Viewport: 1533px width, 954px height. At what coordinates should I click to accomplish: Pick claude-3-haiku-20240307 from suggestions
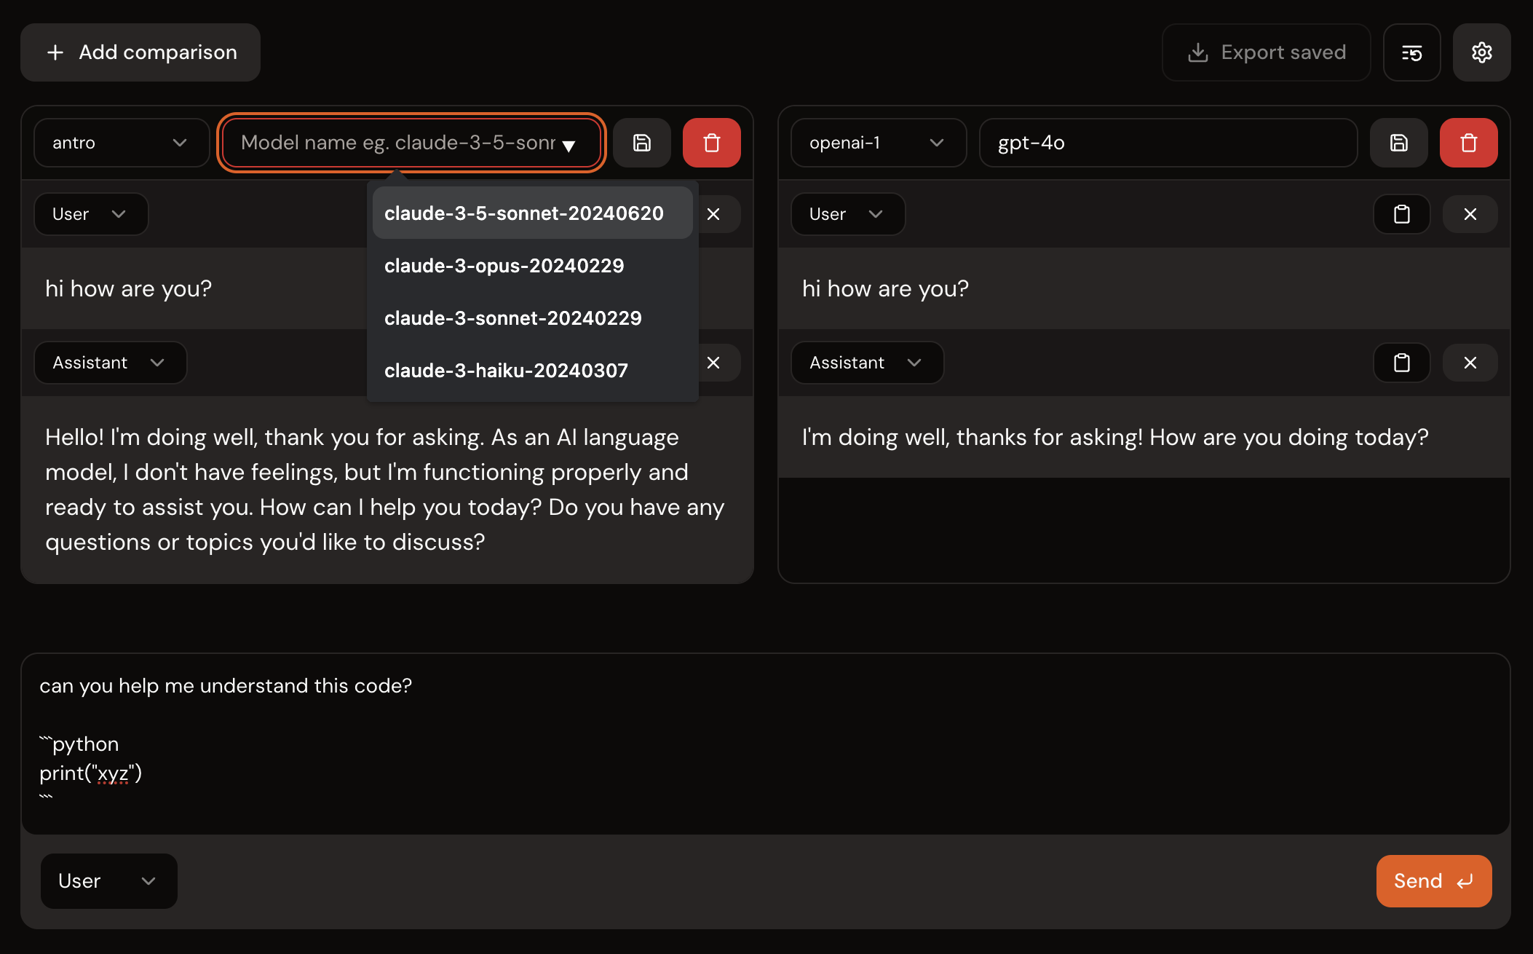click(506, 371)
